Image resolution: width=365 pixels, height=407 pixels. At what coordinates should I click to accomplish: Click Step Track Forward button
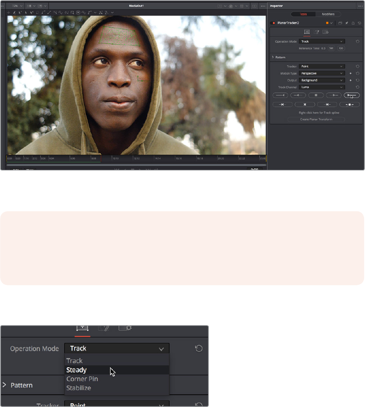333,95
